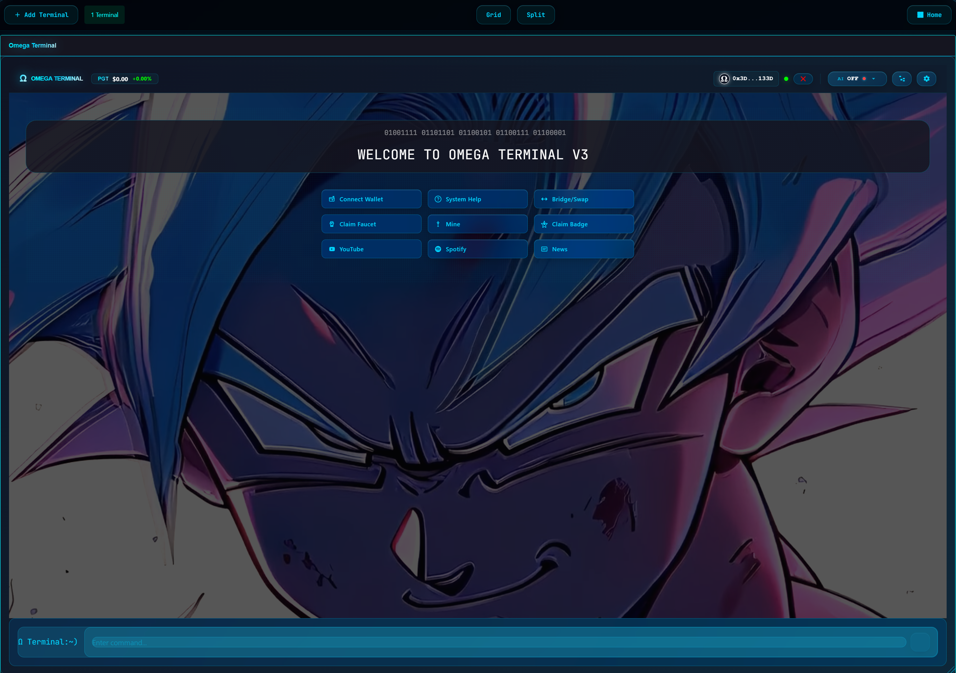Click the Connect Wallet button
Viewport: 956px width, 673px height.
371,199
